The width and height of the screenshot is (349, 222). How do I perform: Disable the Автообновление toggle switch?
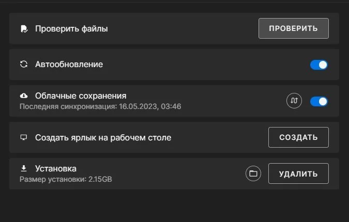click(319, 65)
